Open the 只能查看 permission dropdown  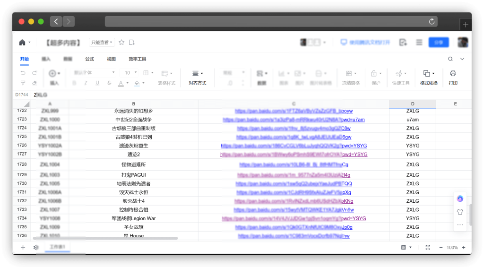(x=102, y=42)
